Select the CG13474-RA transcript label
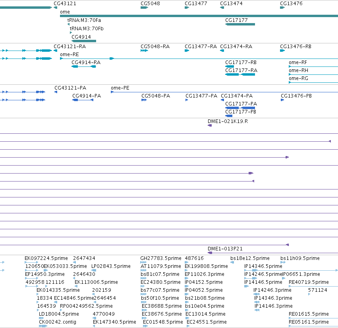 pos(236,47)
